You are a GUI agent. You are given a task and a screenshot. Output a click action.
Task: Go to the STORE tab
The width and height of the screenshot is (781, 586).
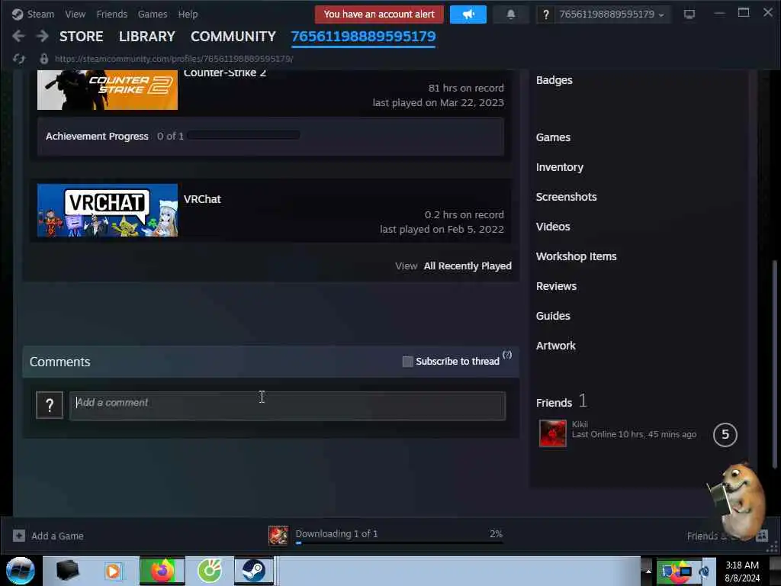click(x=81, y=37)
